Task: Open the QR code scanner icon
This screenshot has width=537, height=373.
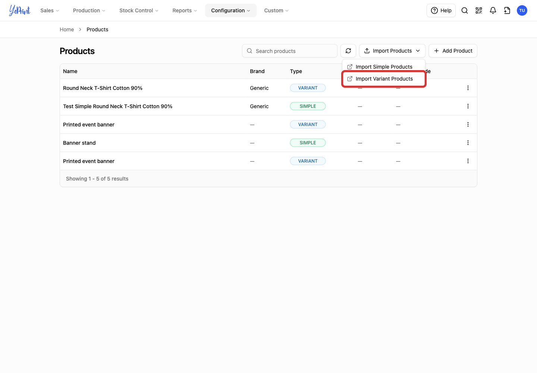Action: (x=479, y=10)
